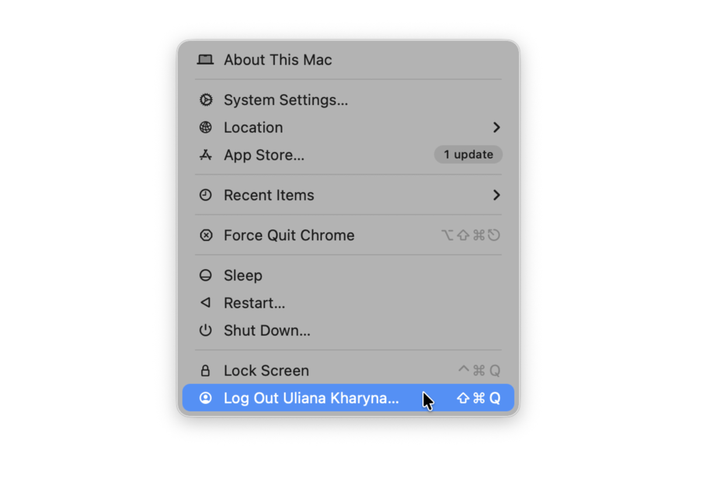Click the gear icon next to System Settings
710x493 pixels.
click(206, 100)
